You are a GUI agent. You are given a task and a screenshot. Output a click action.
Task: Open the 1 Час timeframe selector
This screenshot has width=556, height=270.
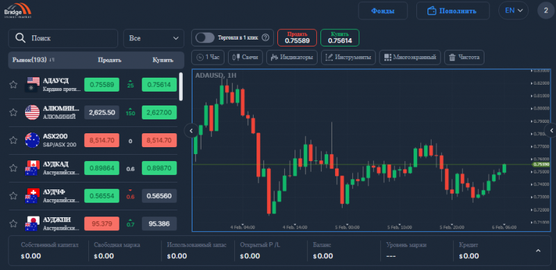point(208,57)
